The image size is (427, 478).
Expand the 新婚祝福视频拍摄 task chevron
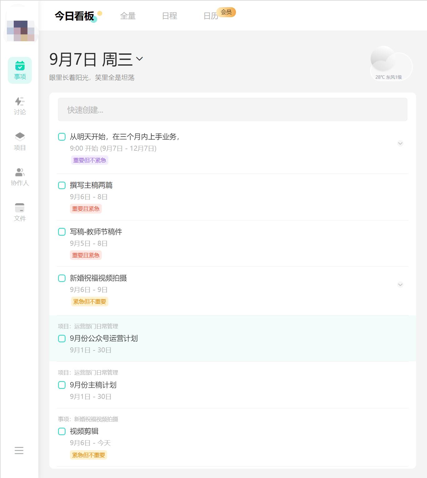click(400, 284)
